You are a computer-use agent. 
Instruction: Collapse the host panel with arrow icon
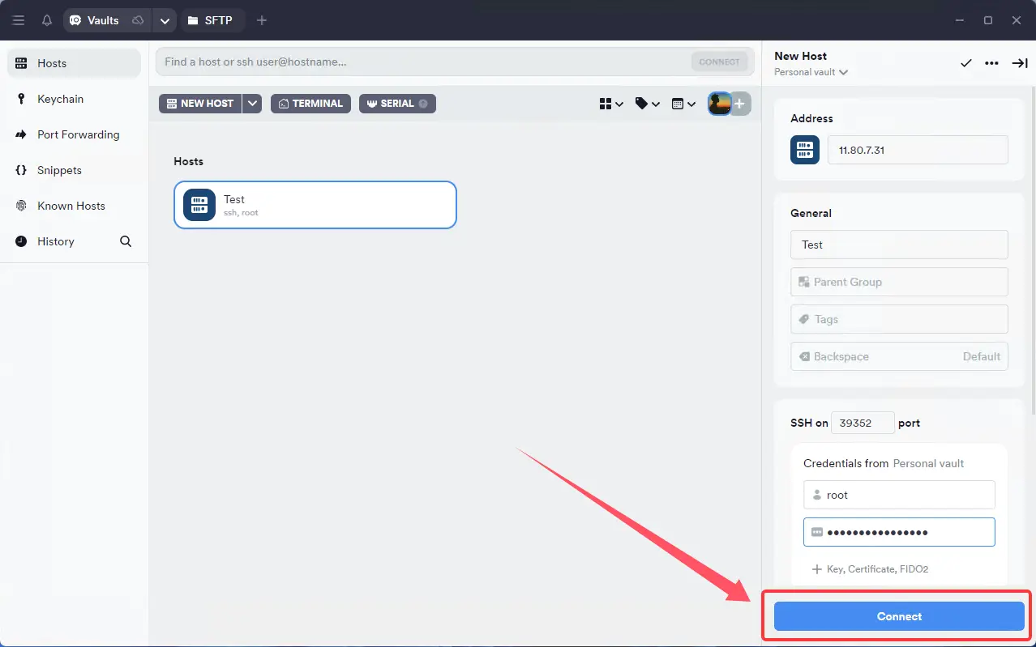[1019, 63]
